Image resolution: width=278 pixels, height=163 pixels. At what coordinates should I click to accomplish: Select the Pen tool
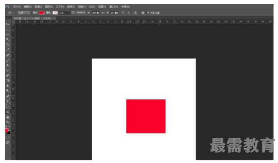pyautogui.click(x=8, y=97)
